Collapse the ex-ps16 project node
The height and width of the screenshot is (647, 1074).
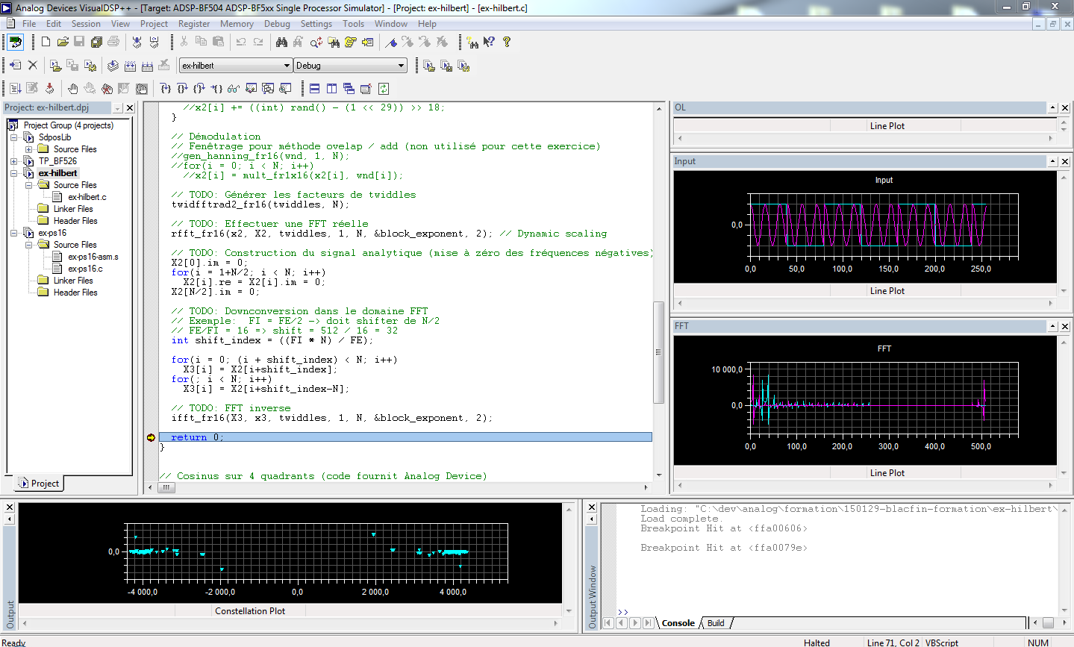point(13,233)
